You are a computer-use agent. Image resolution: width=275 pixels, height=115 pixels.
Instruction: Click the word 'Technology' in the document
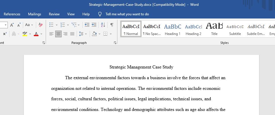(112, 110)
